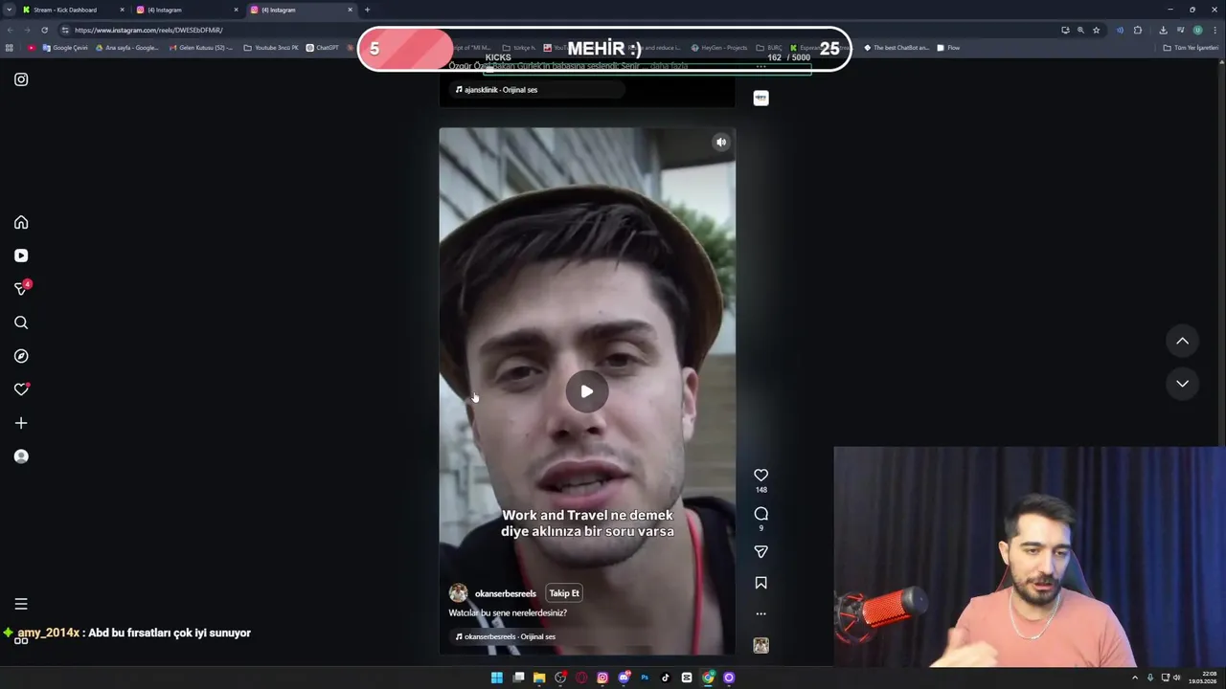Open the Ana sayfa - Google bookmark
The image size is (1226, 689).
pyautogui.click(x=126, y=48)
